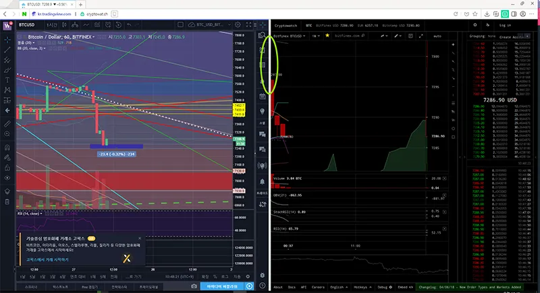Switch to the text notes bottom tab
Screen dimensions: 540x293
(x=60, y=287)
